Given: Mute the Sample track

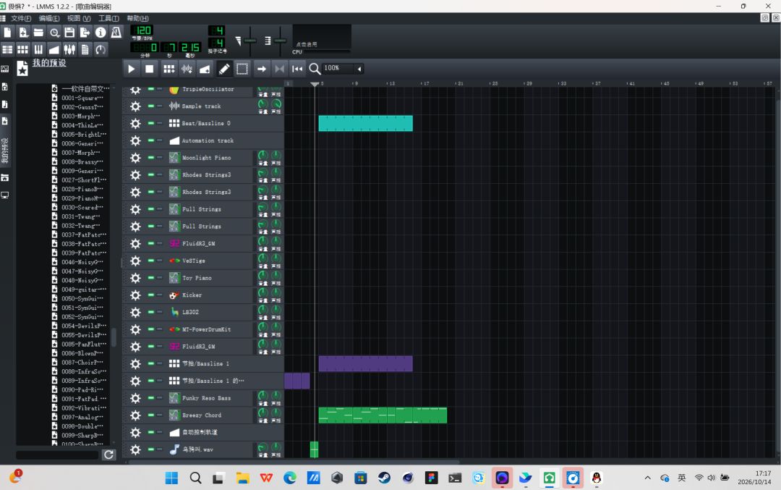Looking at the screenshot, I should [x=151, y=106].
